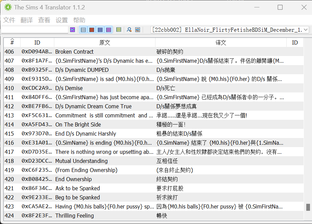The height and width of the screenshot is (224, 312).
Task: Click the yellow rows filter icon
Action: pyautogui.click(x=119, y=30)
